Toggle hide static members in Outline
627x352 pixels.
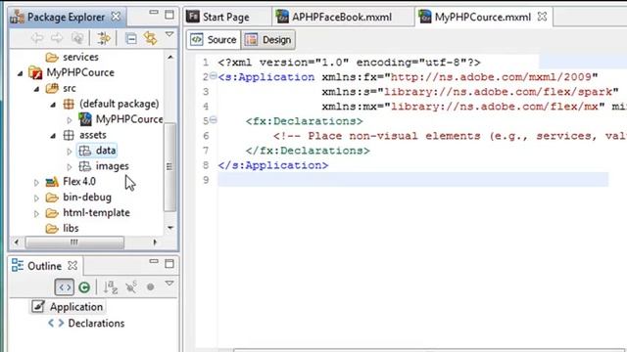pos(131,286)
